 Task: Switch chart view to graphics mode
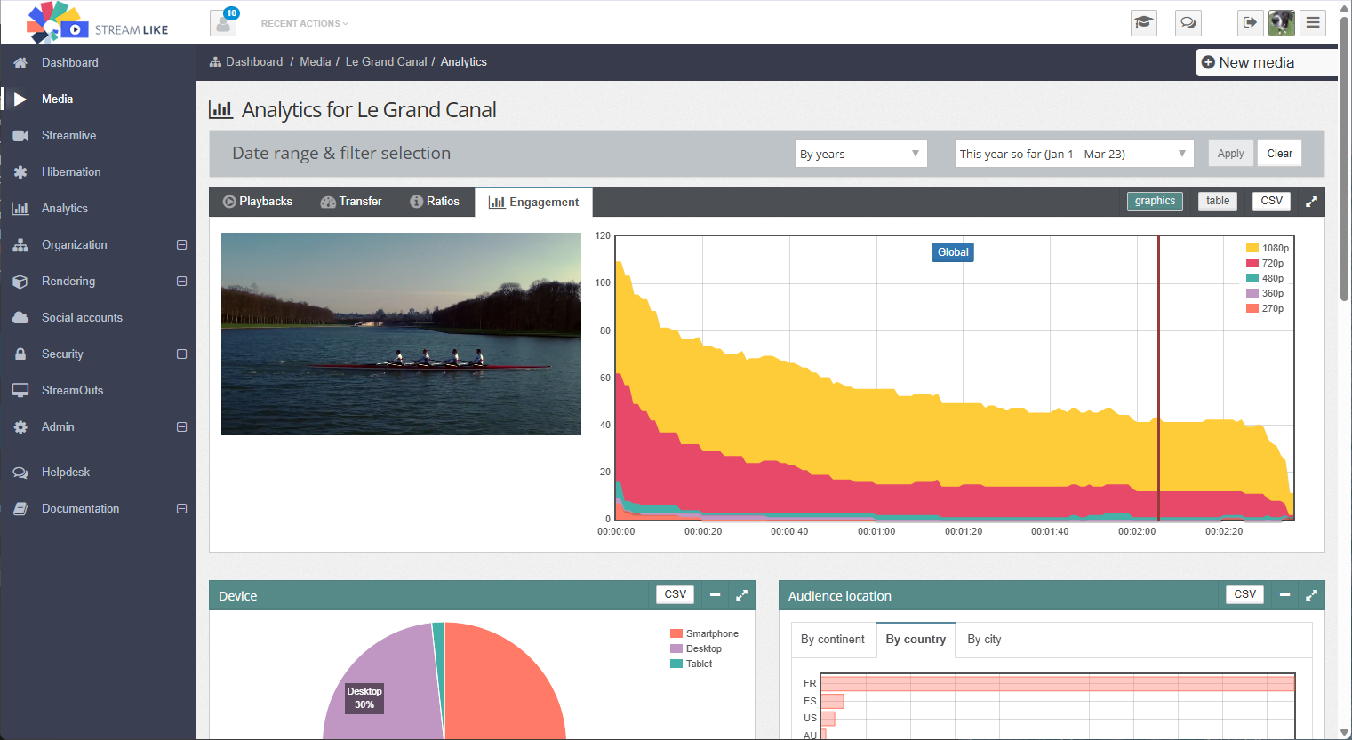click(1155, 201)
